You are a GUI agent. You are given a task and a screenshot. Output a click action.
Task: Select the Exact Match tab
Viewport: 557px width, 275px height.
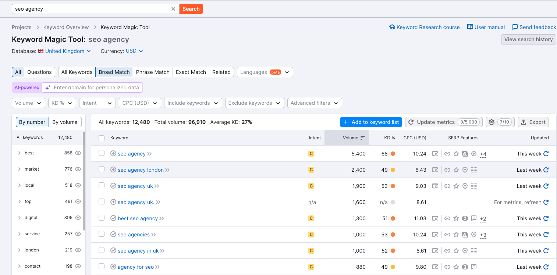[191, 72]
